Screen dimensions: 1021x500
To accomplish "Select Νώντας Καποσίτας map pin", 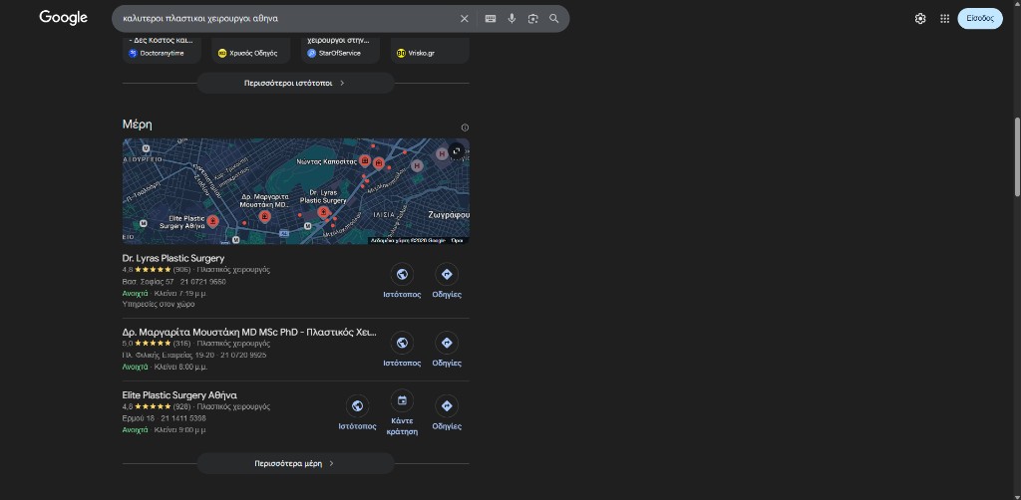I will point(365,160).
